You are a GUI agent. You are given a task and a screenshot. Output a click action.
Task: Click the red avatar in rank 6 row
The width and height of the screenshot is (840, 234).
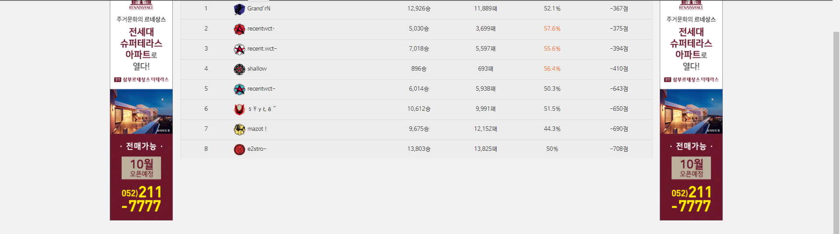(239, 109)
